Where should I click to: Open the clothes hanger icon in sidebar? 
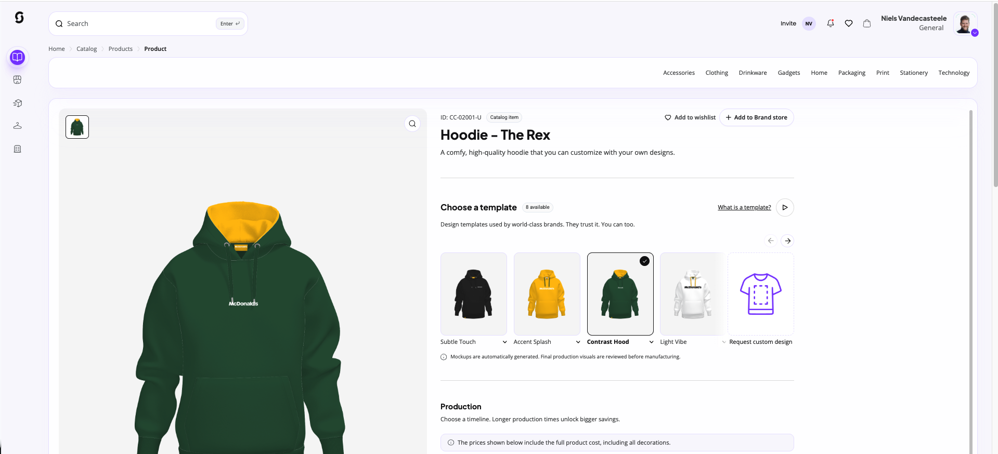click(17, 126)
